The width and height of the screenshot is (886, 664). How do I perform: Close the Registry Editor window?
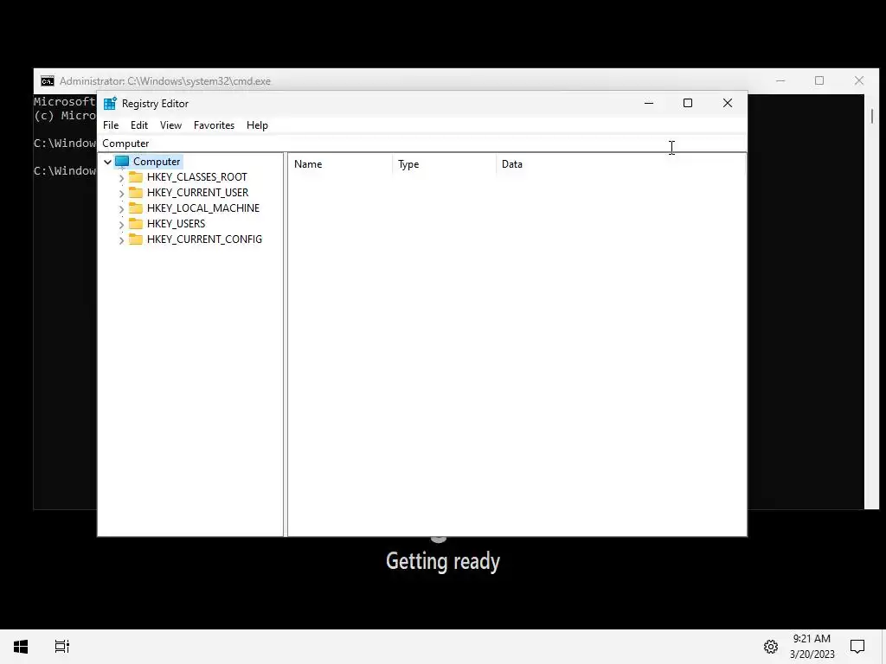point(727,103)
